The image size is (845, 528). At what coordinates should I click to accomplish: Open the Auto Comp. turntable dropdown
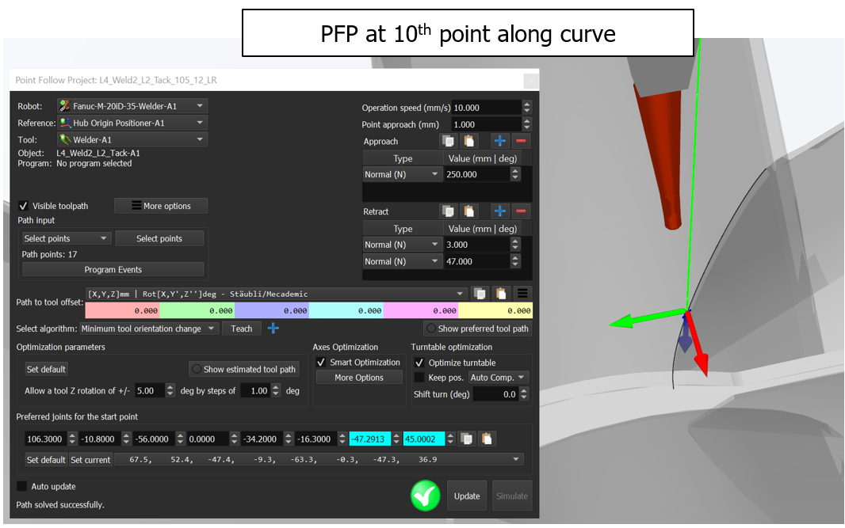coord(498,378)
